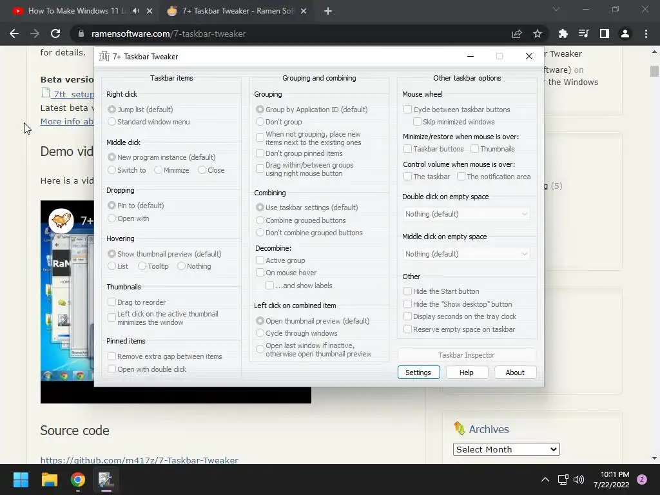Check Skip minimized windows
This screenshot has height=495, width=660.
[454, 122]
